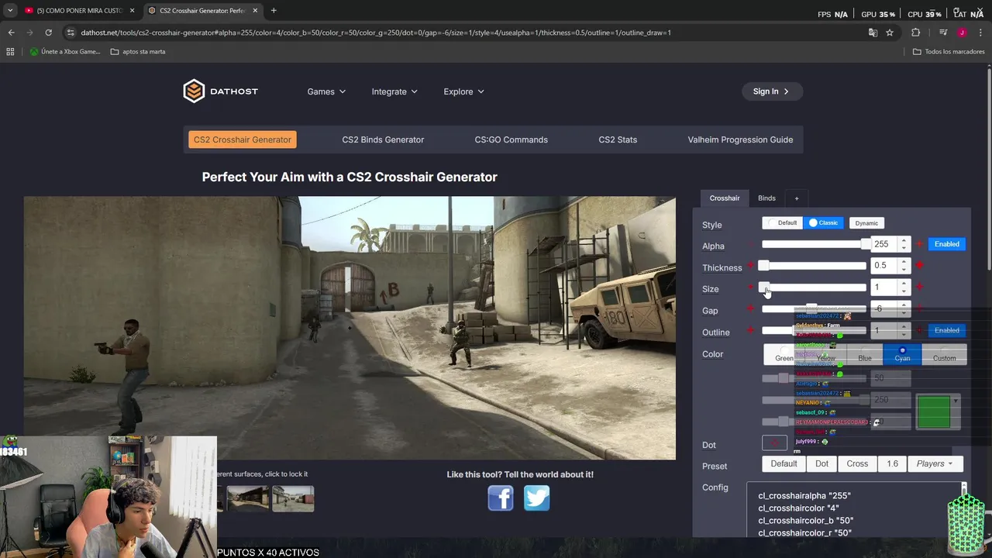Switch to the Crosshair panel tab

point(725,198)
